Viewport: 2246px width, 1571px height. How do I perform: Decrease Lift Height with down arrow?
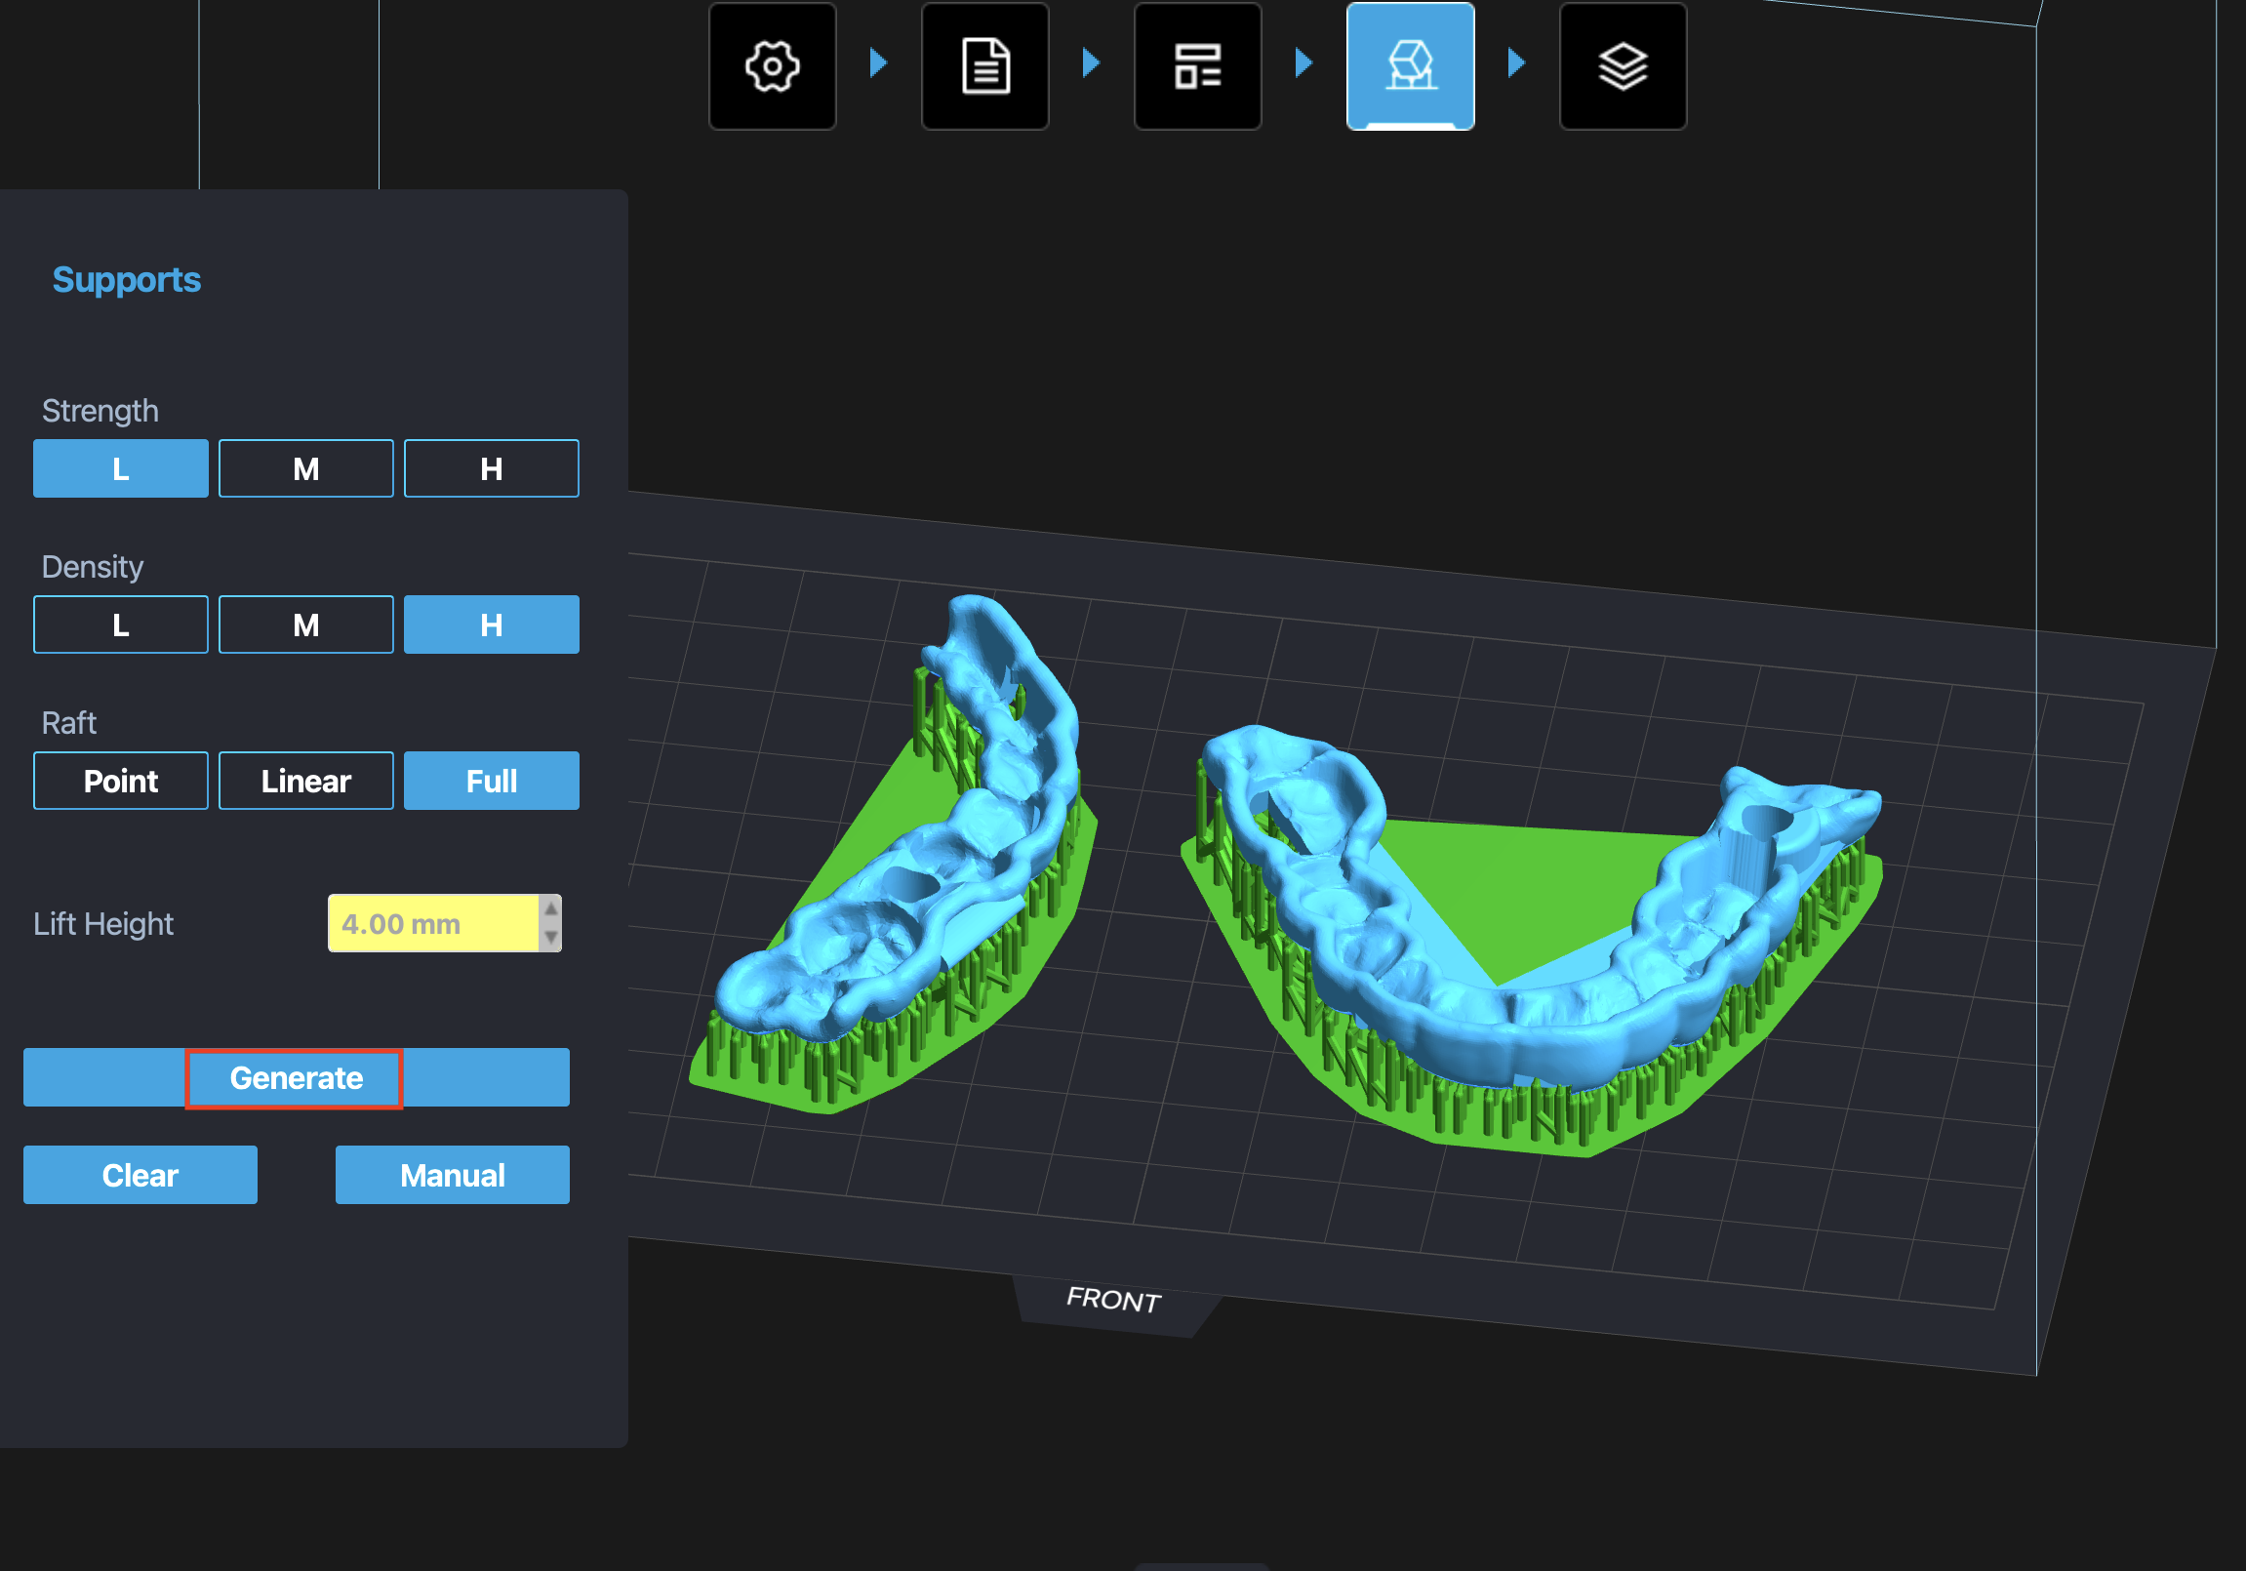tap(550, 937)
